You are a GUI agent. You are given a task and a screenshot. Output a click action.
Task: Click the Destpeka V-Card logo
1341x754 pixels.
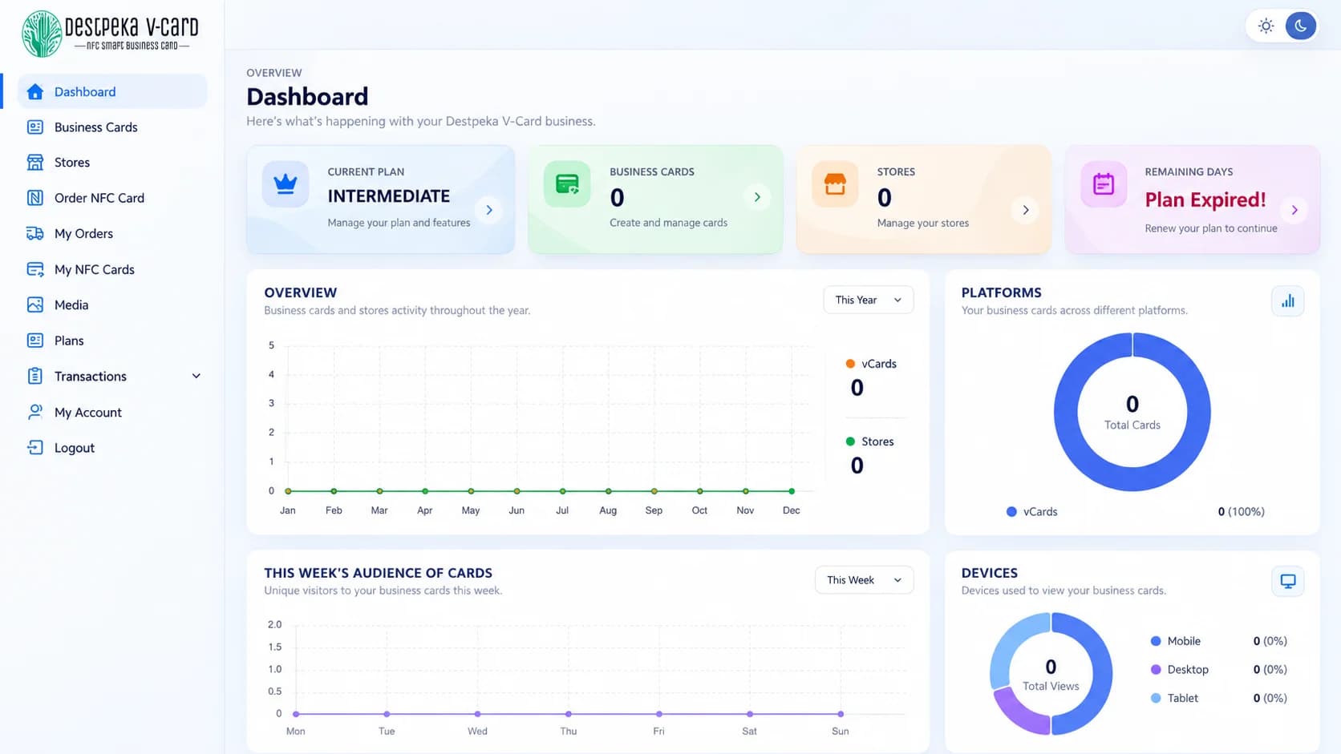(x=111, y=34)
